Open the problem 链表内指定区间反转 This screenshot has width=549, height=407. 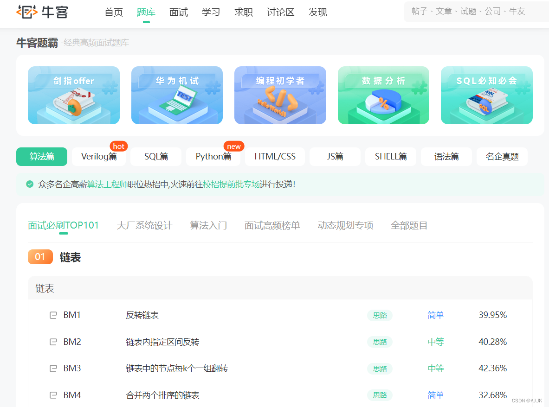[x=162, y=342]
